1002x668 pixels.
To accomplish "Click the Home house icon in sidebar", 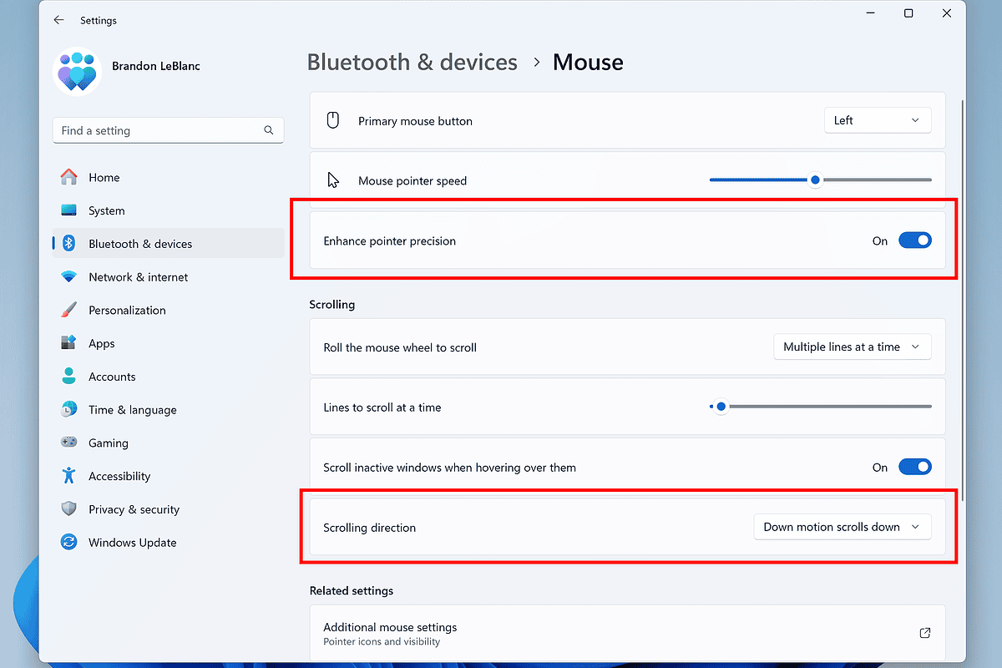I will pyautogui.click(x=69, y=177).
